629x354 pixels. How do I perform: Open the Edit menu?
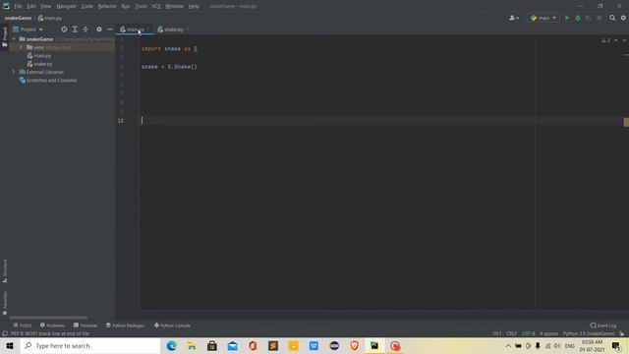31,7
